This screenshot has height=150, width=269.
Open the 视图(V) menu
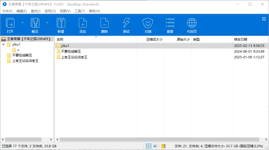[x=65, y=11]
